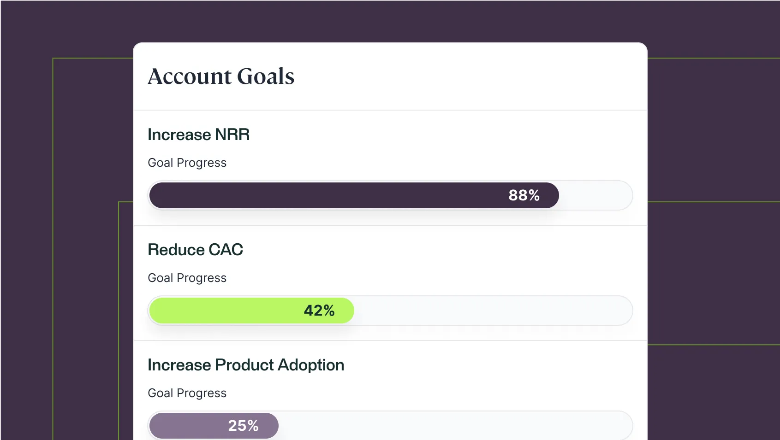Click the green Reduce CAC progress fill
This screenshot has width=780, height=440.
(x=221, y=311)
